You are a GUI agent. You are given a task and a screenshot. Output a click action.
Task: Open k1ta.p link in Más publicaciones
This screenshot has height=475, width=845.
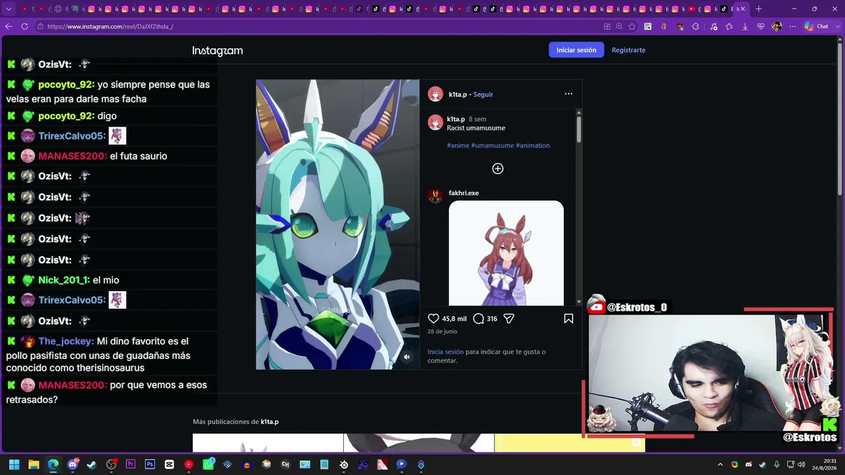coord(269,422)
